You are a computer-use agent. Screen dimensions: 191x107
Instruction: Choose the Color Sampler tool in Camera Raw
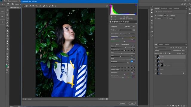pos(33,6)
